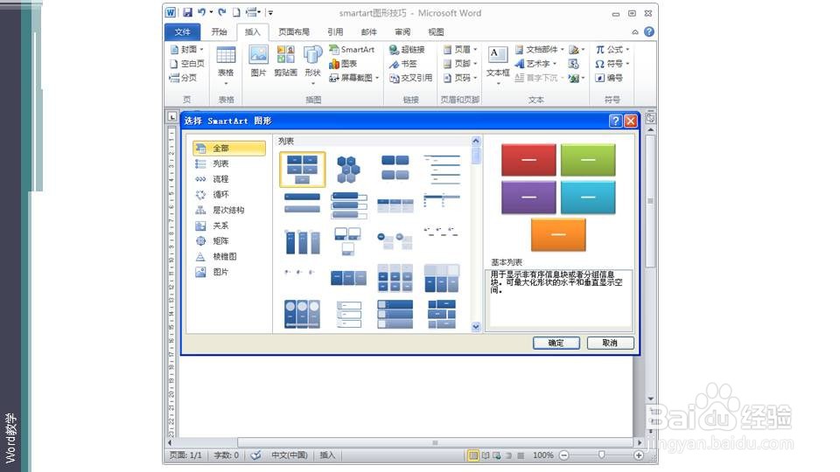Viewport: 840px width, 472px height.
Task: Insert a table with the 表格 icon
Action: (226, 63)
